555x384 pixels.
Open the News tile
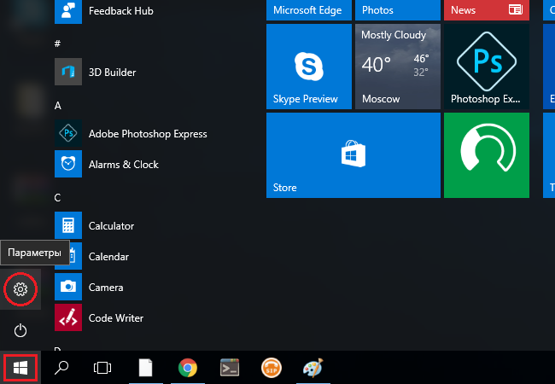point(487,10)
